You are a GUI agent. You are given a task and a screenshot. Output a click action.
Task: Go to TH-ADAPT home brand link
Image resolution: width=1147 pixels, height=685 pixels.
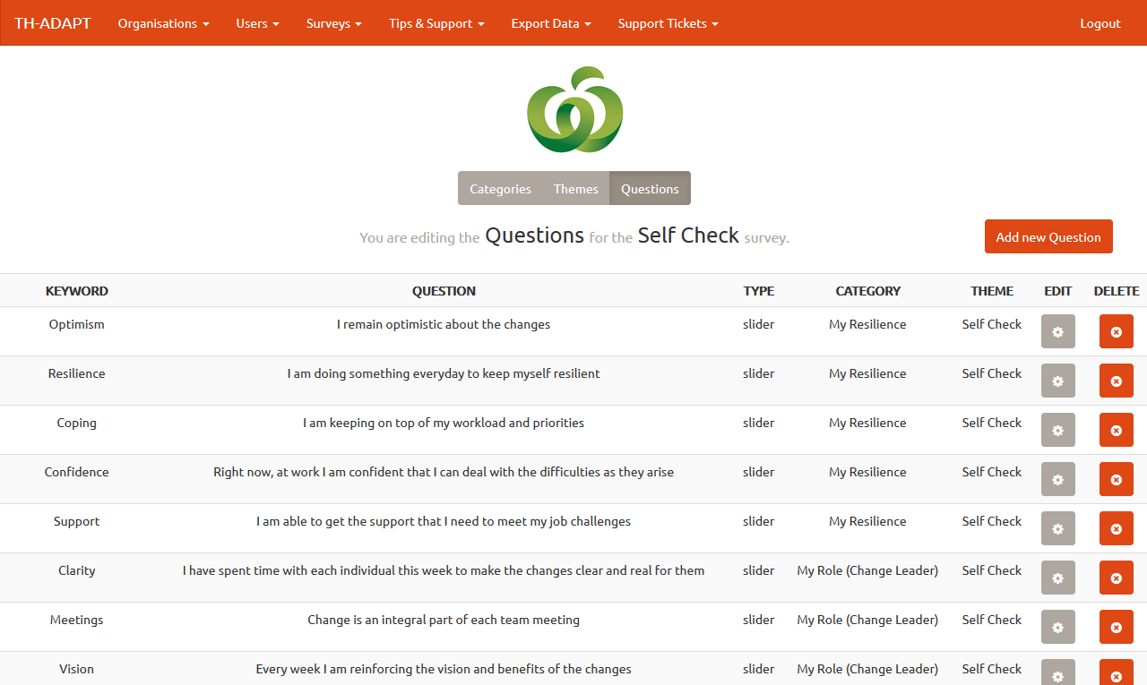(x=53, y=23)
